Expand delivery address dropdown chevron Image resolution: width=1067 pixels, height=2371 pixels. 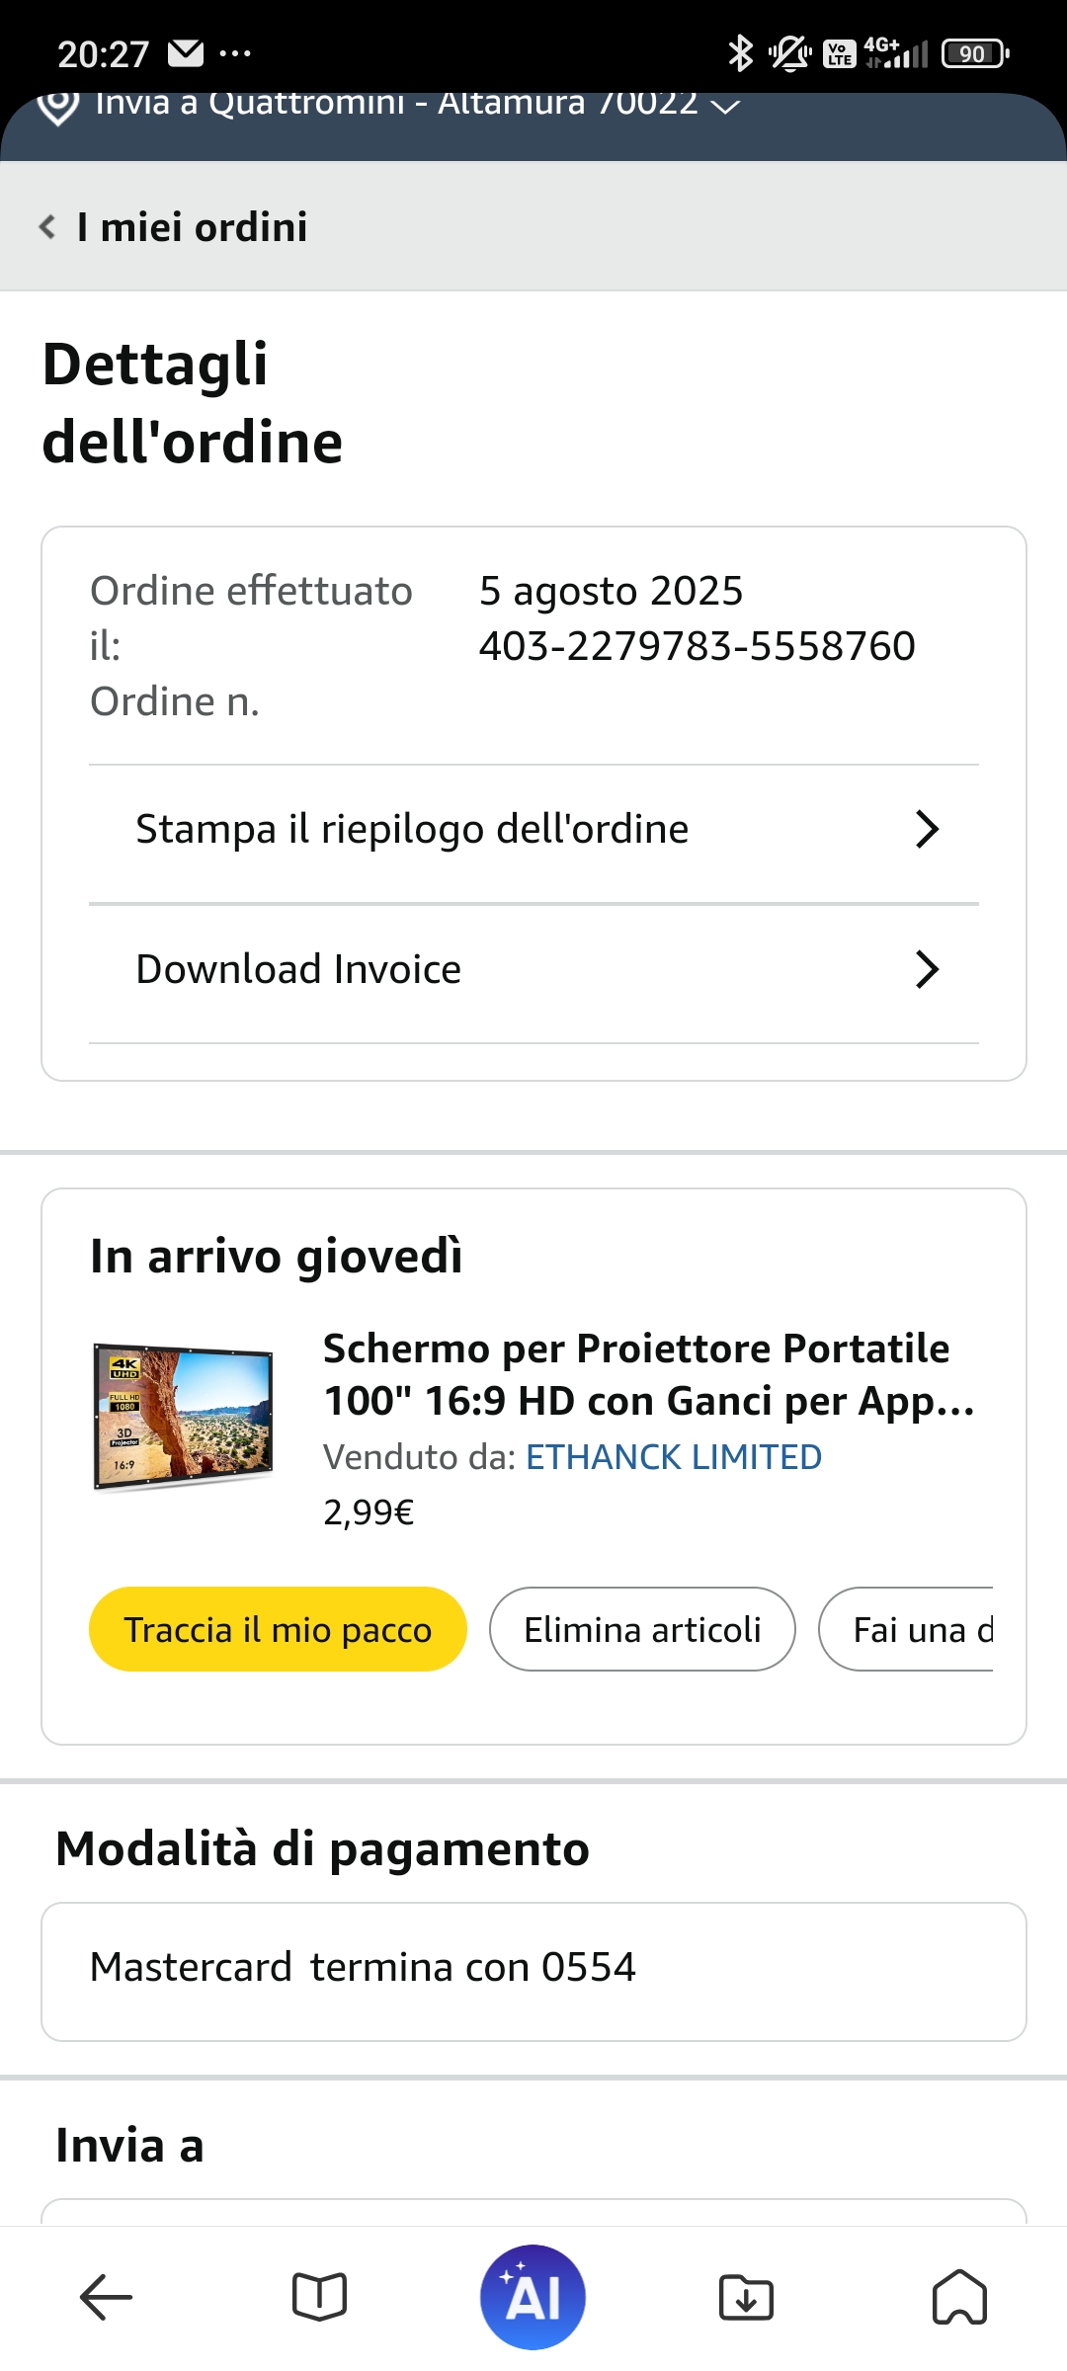(x=726, y=106)
